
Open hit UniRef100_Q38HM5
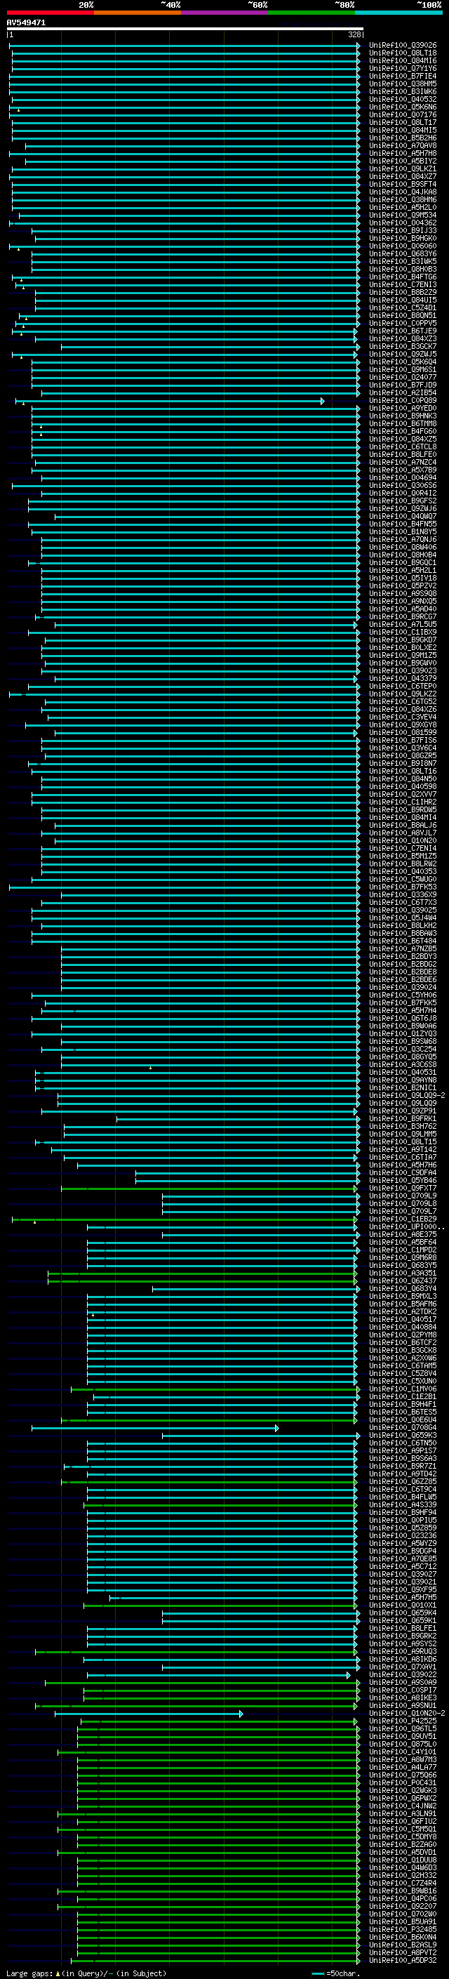point(403,84)
